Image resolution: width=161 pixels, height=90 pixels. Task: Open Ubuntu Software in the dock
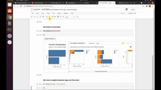10,11
